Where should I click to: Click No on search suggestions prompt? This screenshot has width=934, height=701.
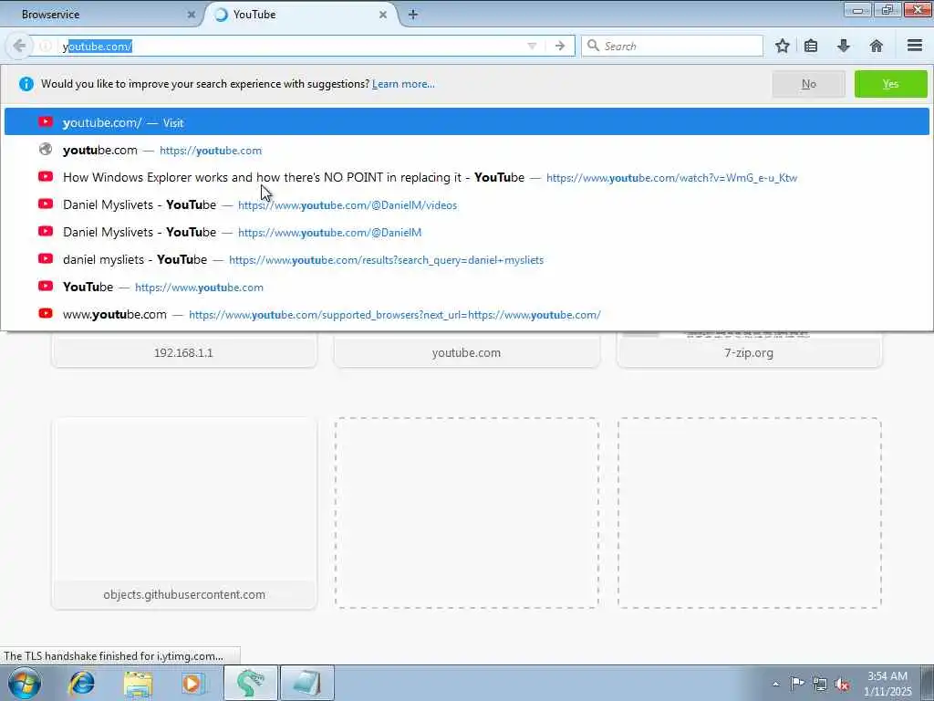click(x=808, y=84)
